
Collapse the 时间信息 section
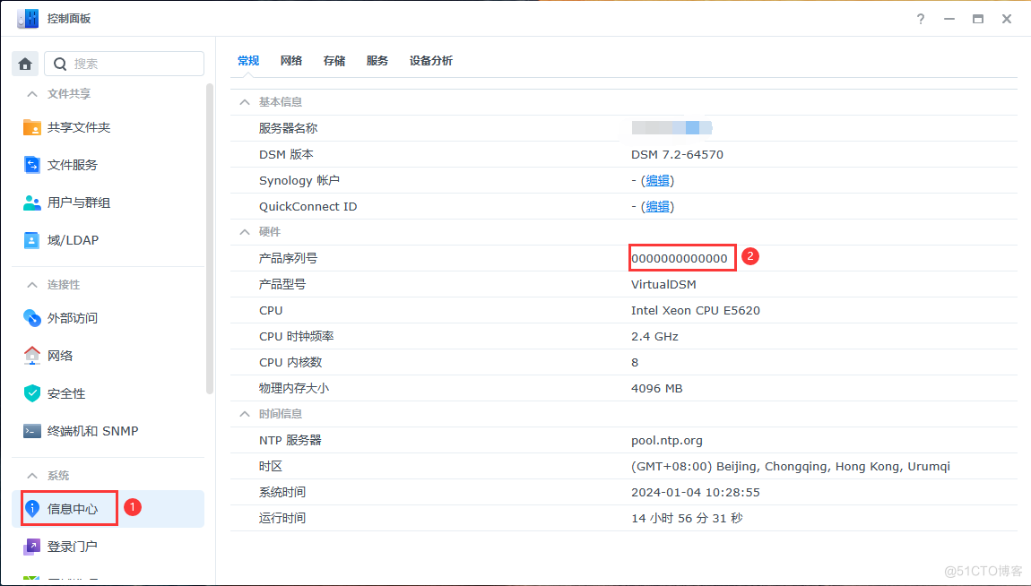click(x=245, y=414)
